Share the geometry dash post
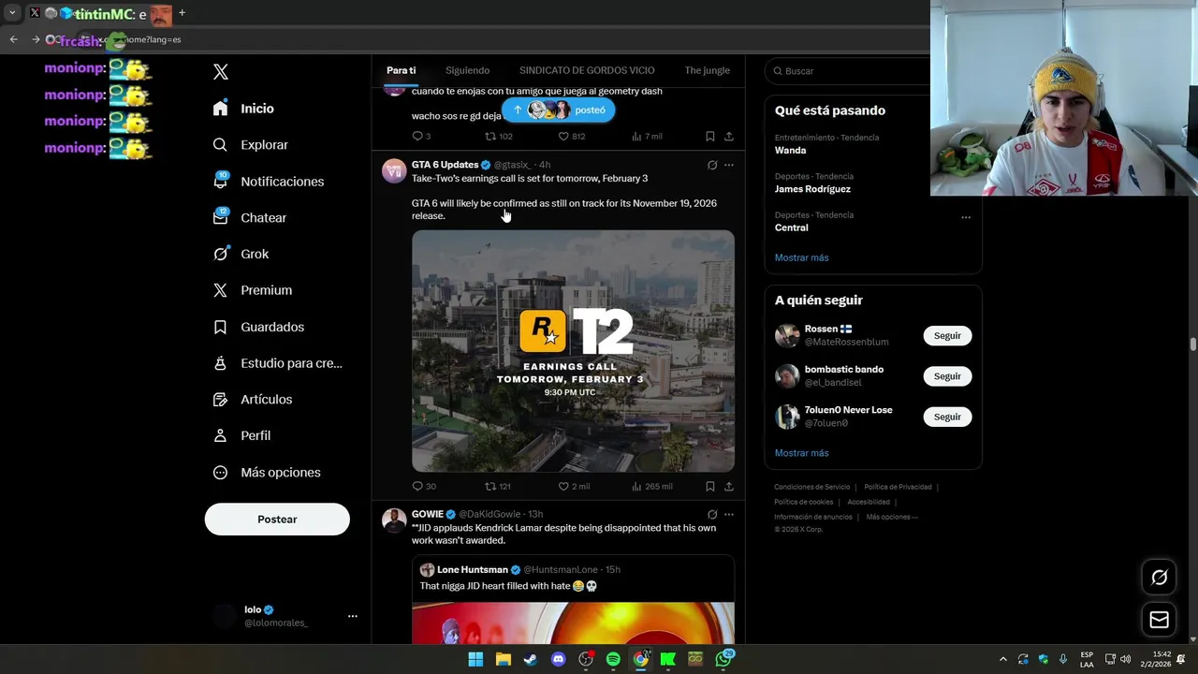This screenshot has width=1198, height=674. pyautogui.click(x=728, y=136)
